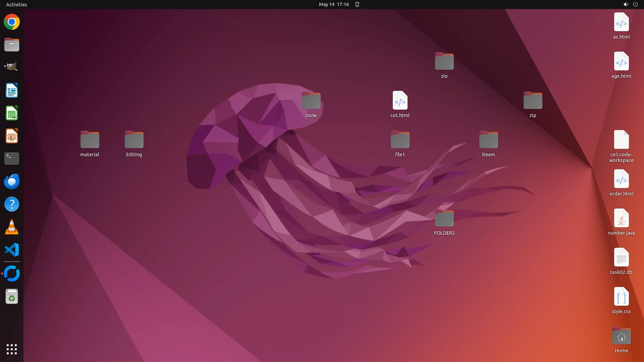Open the Trash in dock

12,297
